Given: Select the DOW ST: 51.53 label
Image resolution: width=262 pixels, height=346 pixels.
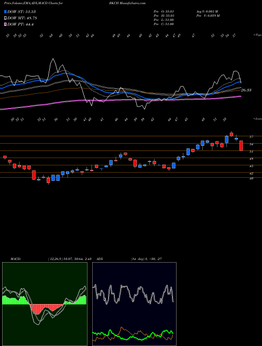Looking at the screenshot, I should (x=21, y=12).
